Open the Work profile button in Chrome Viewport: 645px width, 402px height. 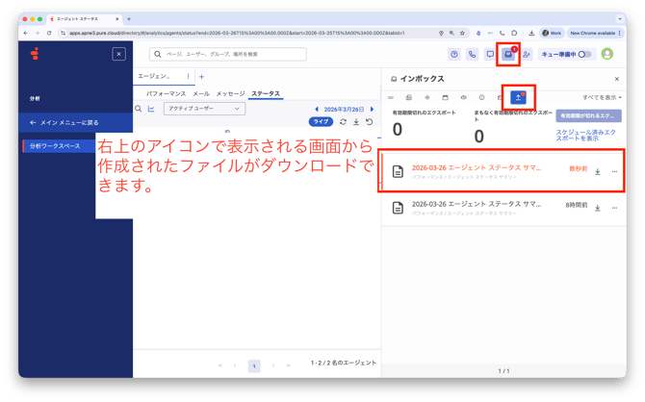click(552, 33)
